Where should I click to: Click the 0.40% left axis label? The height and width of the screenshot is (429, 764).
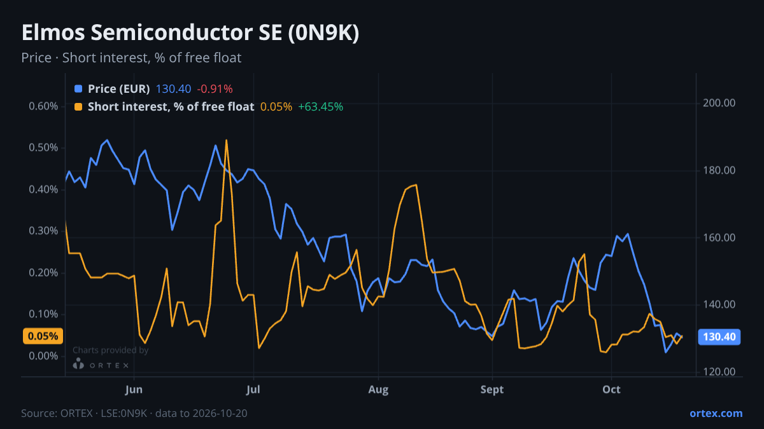[x=43, y=189]
